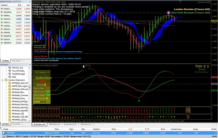Click the EURUS.. direction arrow icon in Market Watch
Viewport: 218px width, 138px height.
[2, 9]
